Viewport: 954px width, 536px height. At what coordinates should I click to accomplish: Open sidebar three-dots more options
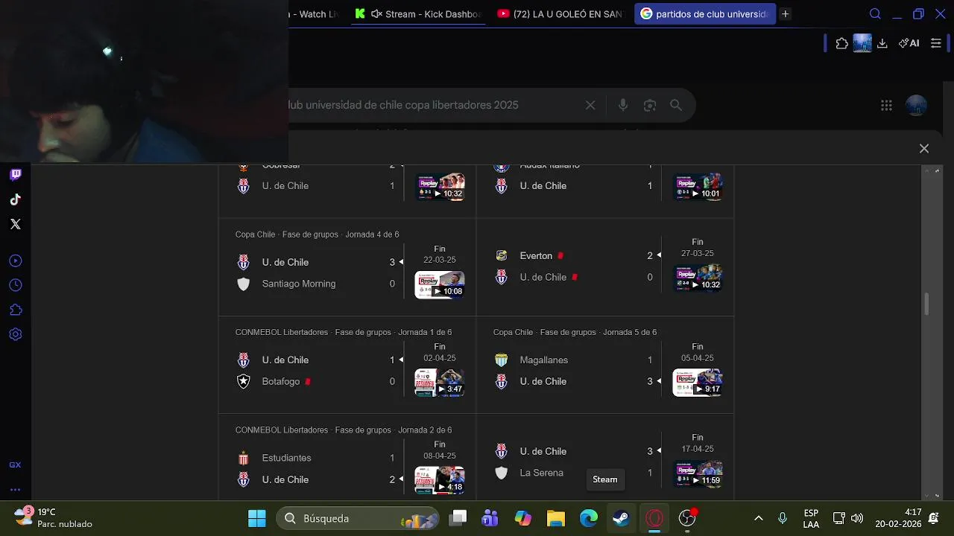coord(16,490)
